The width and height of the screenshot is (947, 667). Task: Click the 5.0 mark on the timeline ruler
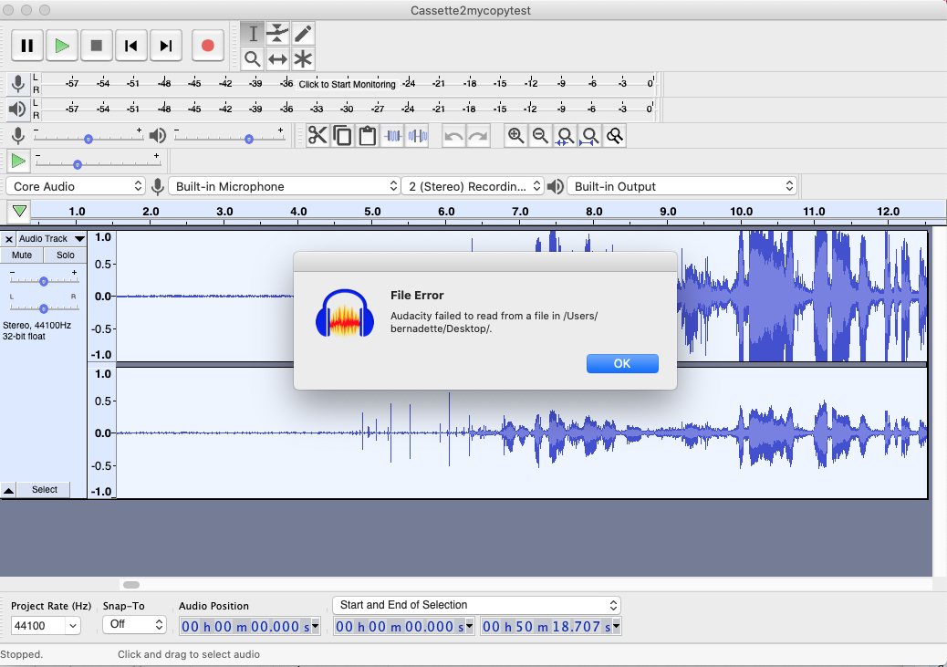point(372,212)
